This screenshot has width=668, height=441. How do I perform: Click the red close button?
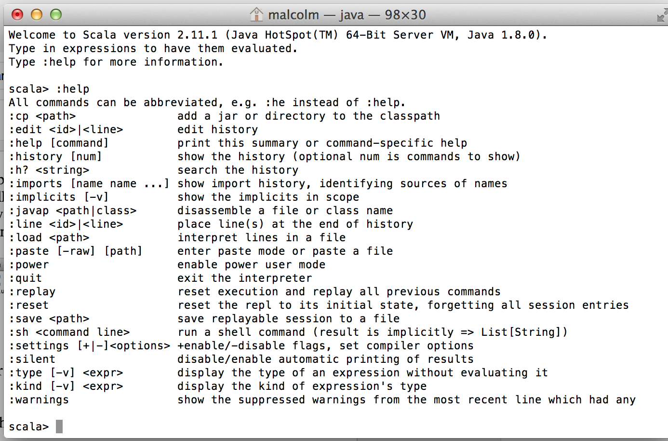coord(18,14)
